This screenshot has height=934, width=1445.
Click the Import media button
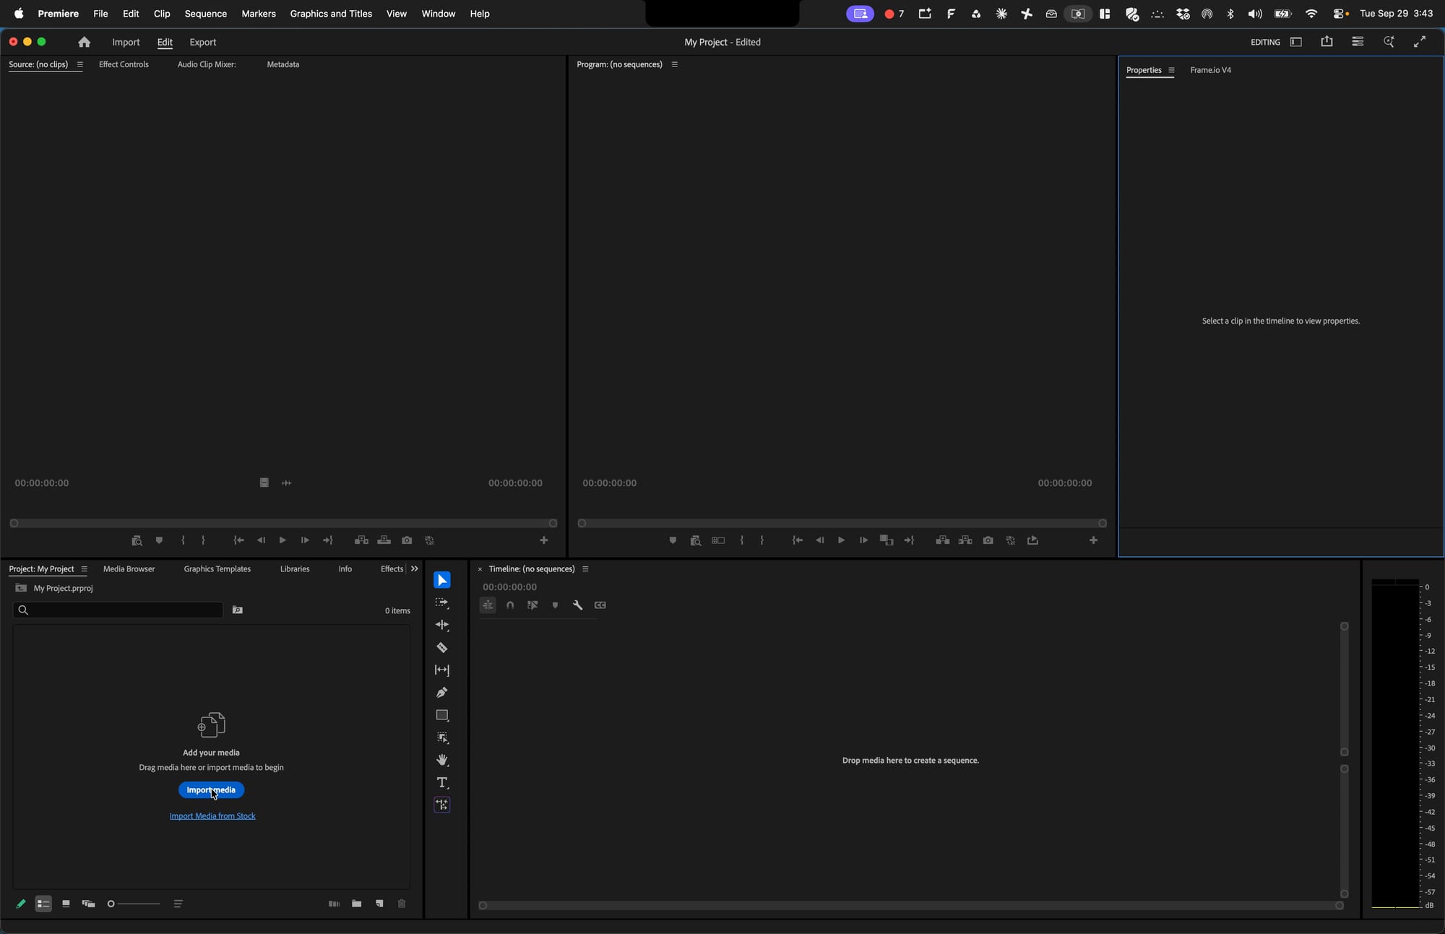click(x=211, y=790)
